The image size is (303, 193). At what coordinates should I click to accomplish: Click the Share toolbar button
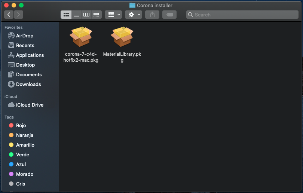[152, 15]
